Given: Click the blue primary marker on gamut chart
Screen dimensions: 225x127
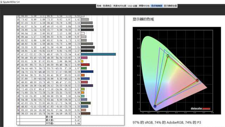Looking at the screenshot, I should 155,106.
